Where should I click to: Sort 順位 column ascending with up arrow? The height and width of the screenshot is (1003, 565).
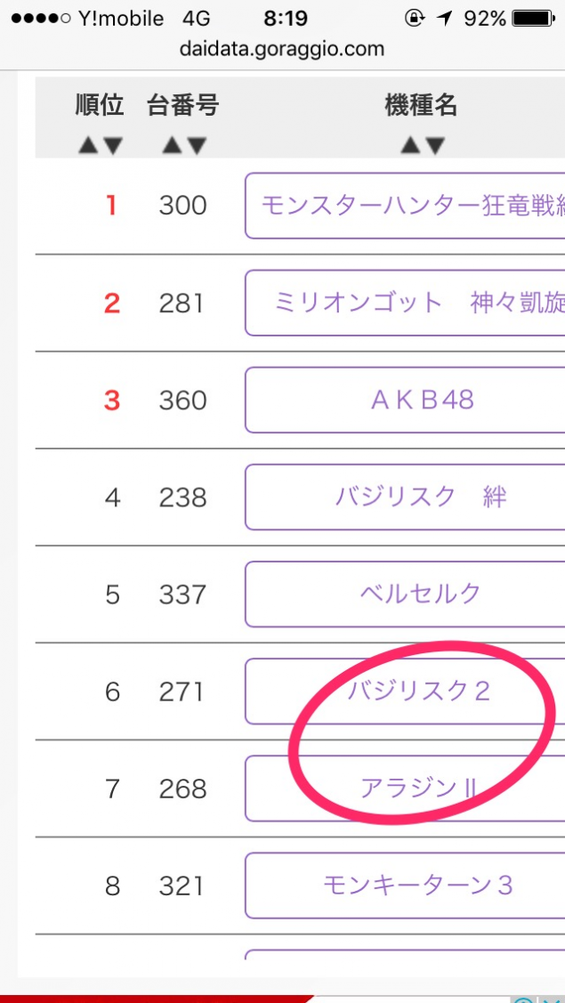tap(87, 147)
